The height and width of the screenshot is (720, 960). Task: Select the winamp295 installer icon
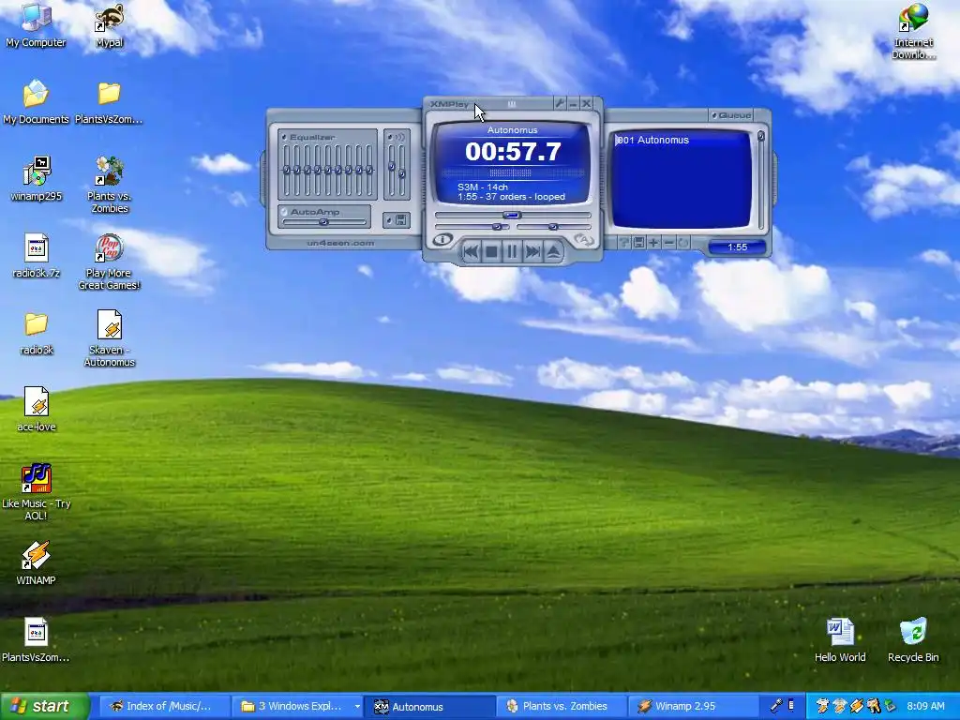point(36,179)
